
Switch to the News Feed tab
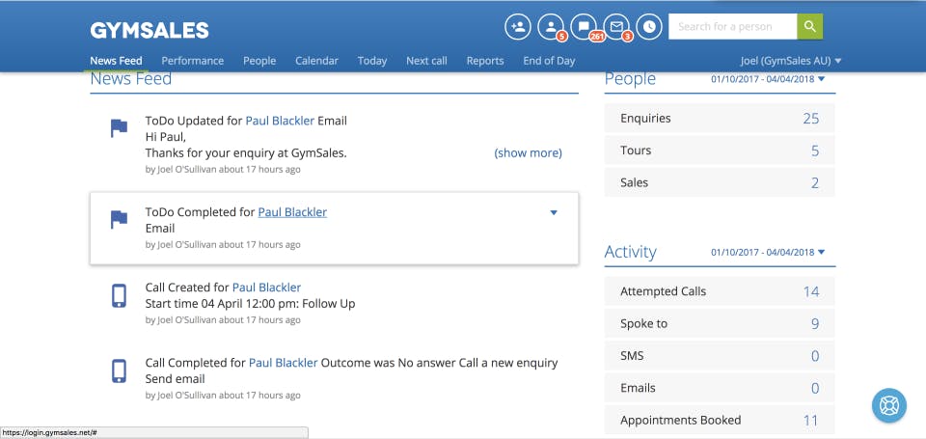pyautogui.click(x=116, y=60)
